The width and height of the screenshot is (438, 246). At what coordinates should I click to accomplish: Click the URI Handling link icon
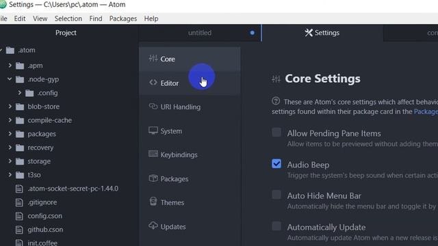[153, 107]
